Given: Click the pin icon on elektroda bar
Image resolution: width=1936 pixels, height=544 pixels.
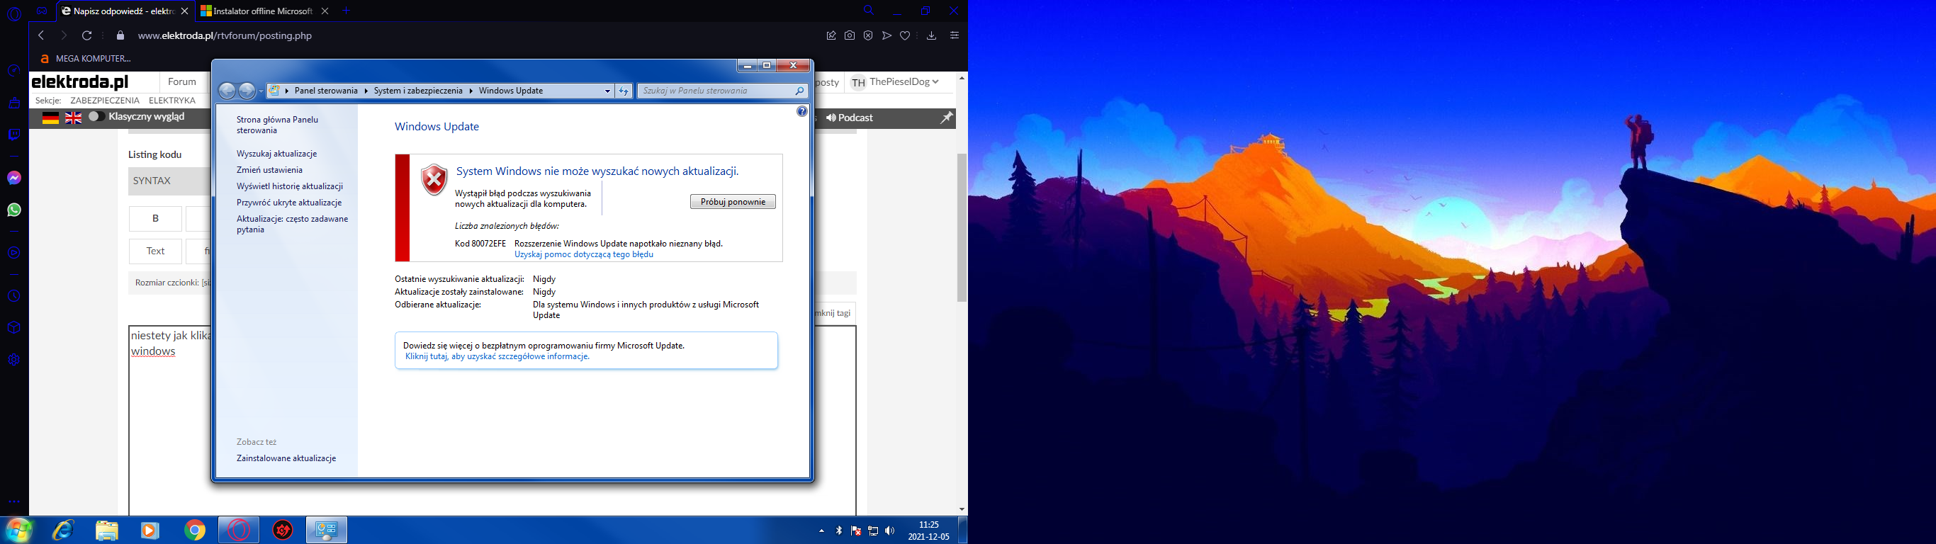Looking at the screenshot, I should click(947, 118).
